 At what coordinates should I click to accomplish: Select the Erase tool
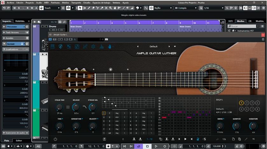93,8
